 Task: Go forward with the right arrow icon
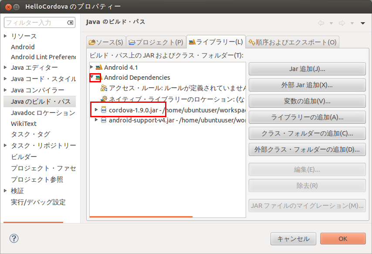342,23
